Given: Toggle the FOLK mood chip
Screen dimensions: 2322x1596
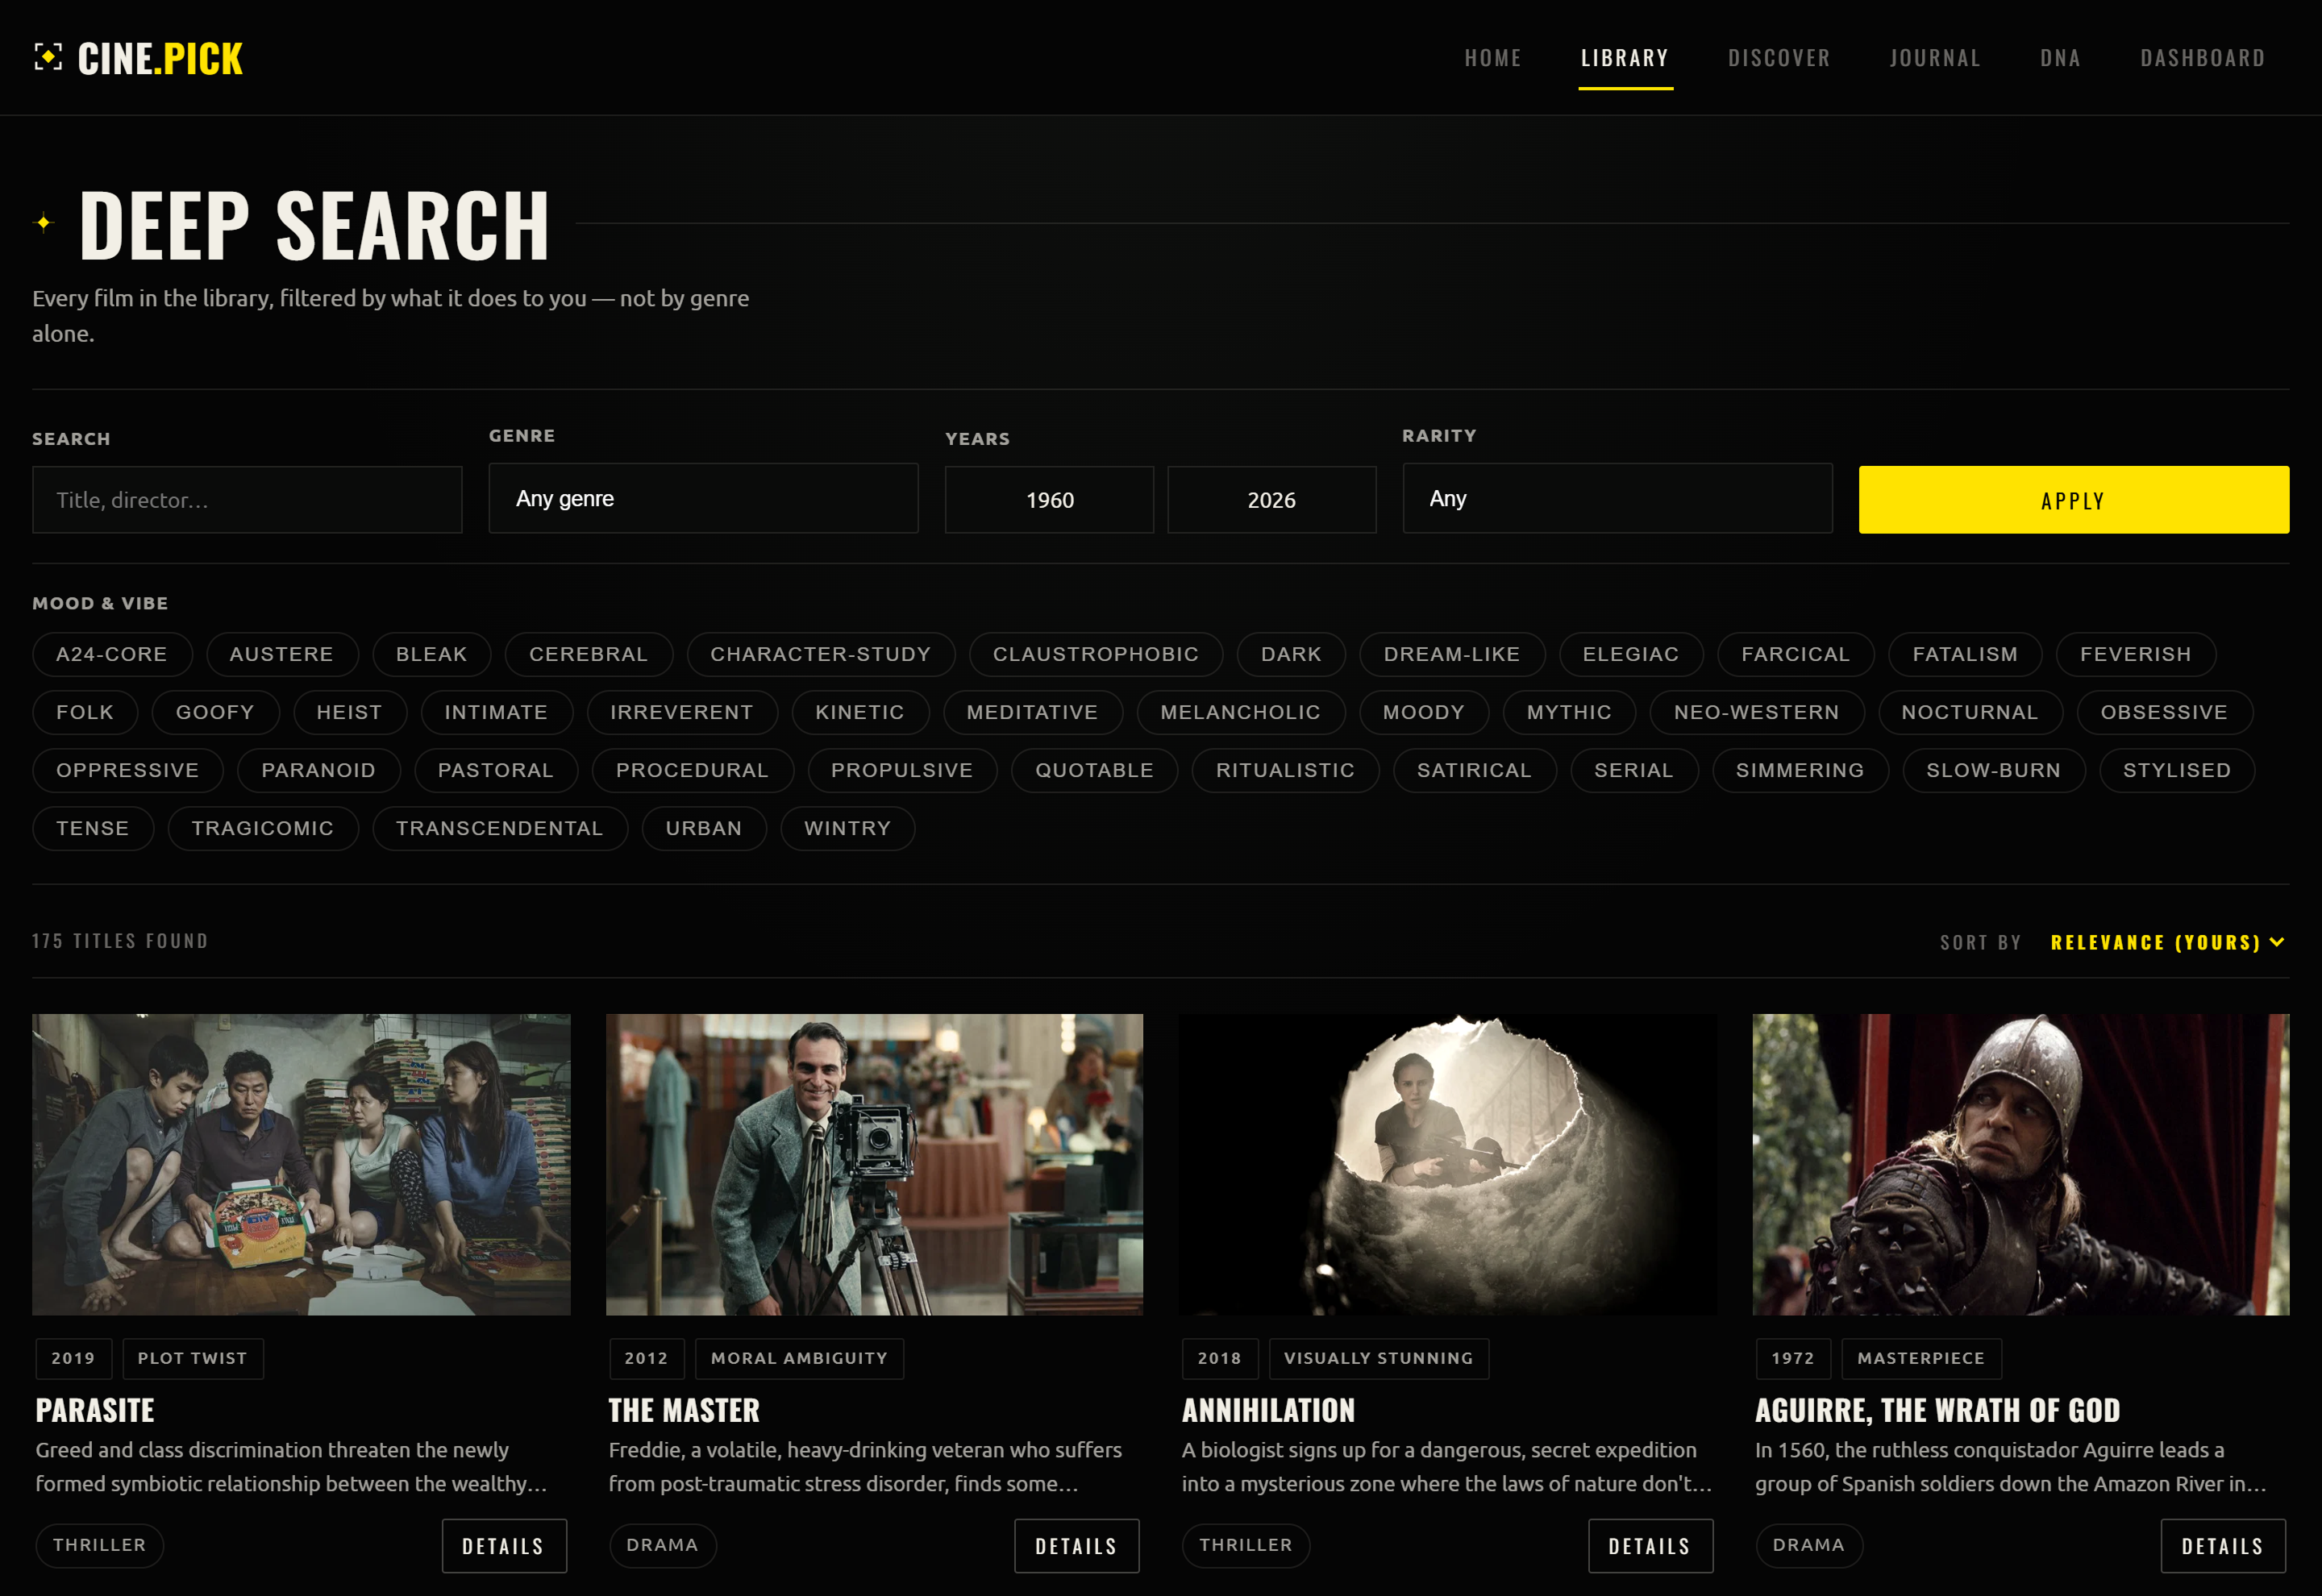Looking at the screenshot, I should pos(85,712).
